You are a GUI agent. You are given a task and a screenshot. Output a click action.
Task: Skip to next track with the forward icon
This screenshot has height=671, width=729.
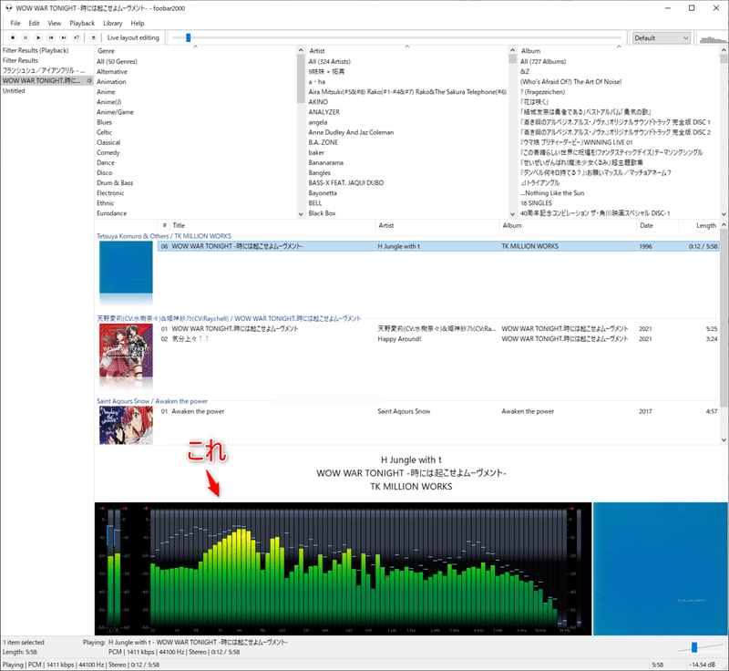coord(63,37)
